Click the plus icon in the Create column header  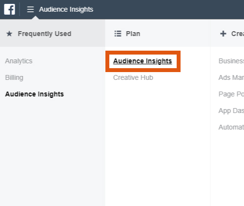click(x=223, y=34)
